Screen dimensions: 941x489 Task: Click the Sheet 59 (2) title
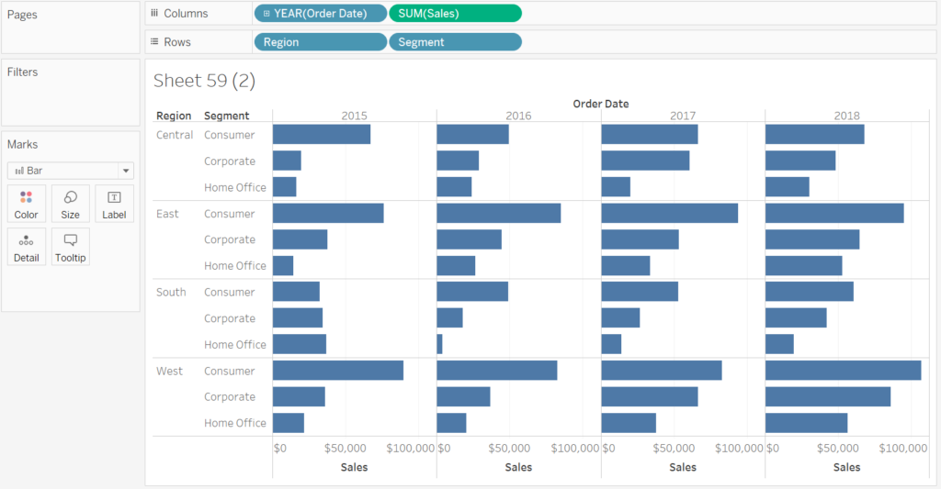click(x=204, y=81)
